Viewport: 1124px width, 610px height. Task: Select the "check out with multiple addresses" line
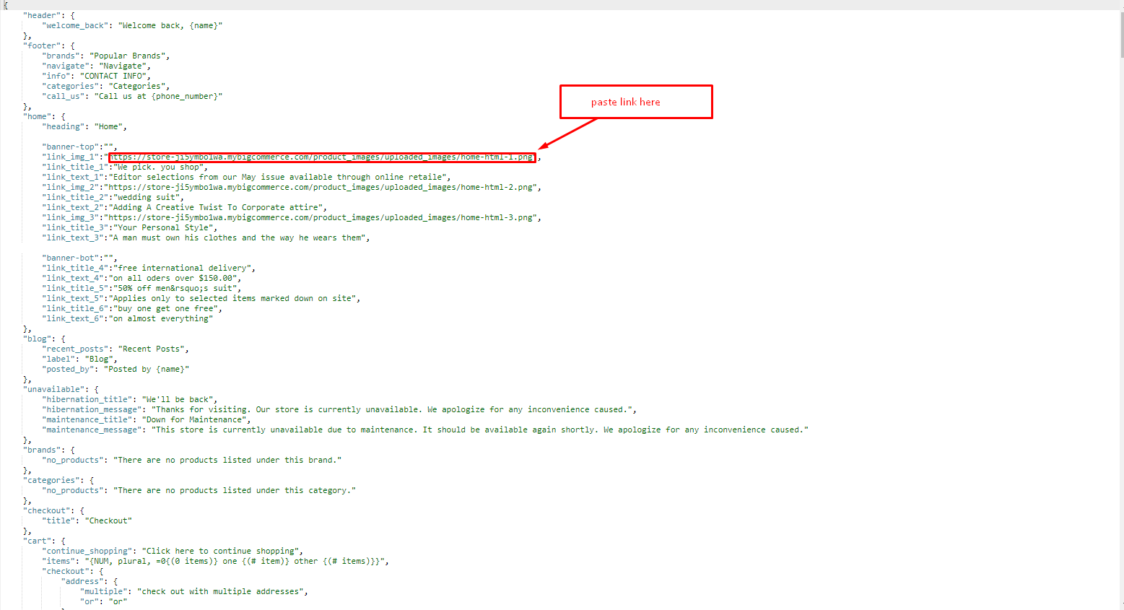[194, 591]
